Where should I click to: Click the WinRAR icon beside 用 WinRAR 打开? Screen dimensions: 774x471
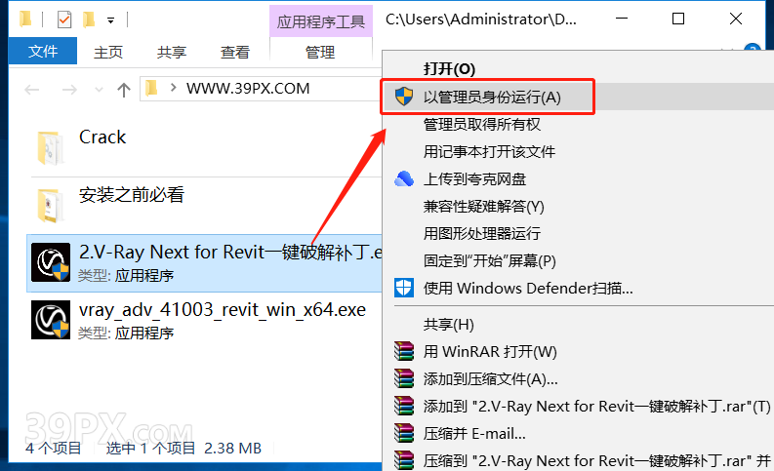pyautogui.click(x=404, y=352)
